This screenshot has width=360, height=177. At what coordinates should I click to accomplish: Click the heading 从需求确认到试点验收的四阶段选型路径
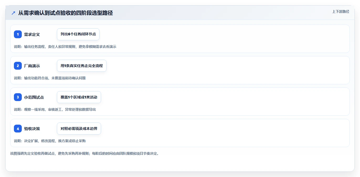66,13
